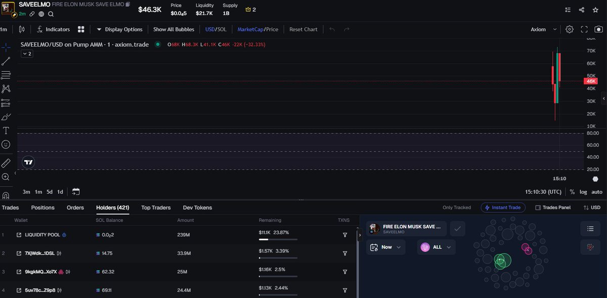The image size is (607, 298).
Task: Switch to the Top Traders tab
Action: coord(156,208)
